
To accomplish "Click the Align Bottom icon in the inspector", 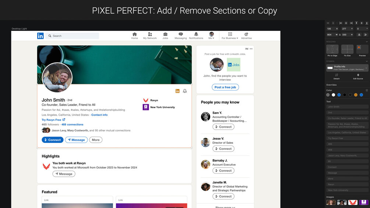I will [367, 23].
